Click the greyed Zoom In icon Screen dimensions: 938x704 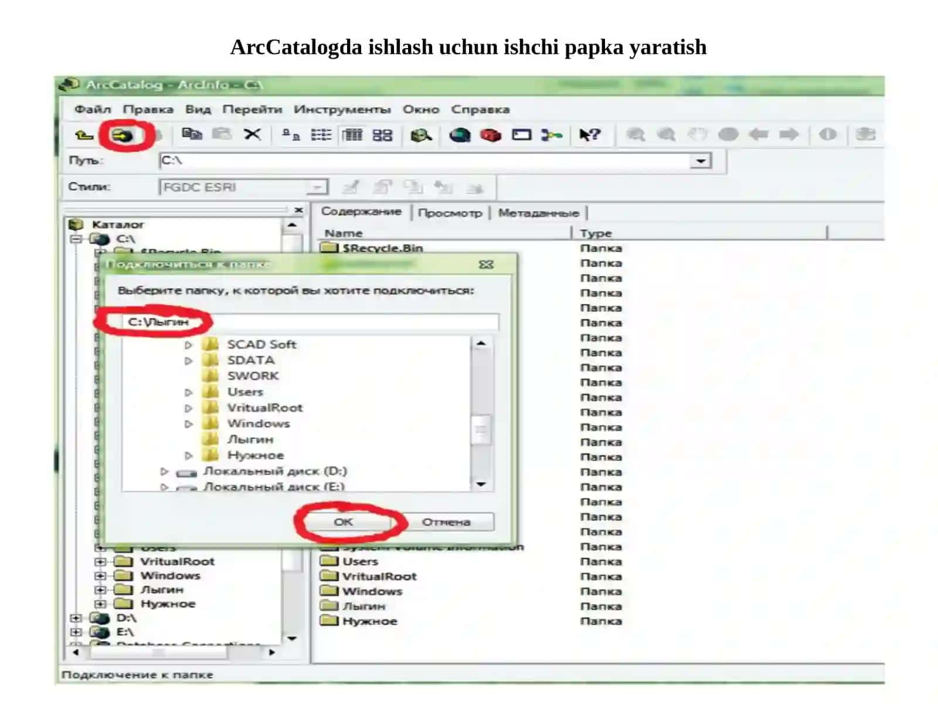pyautogui.click(x=635, y=135)
